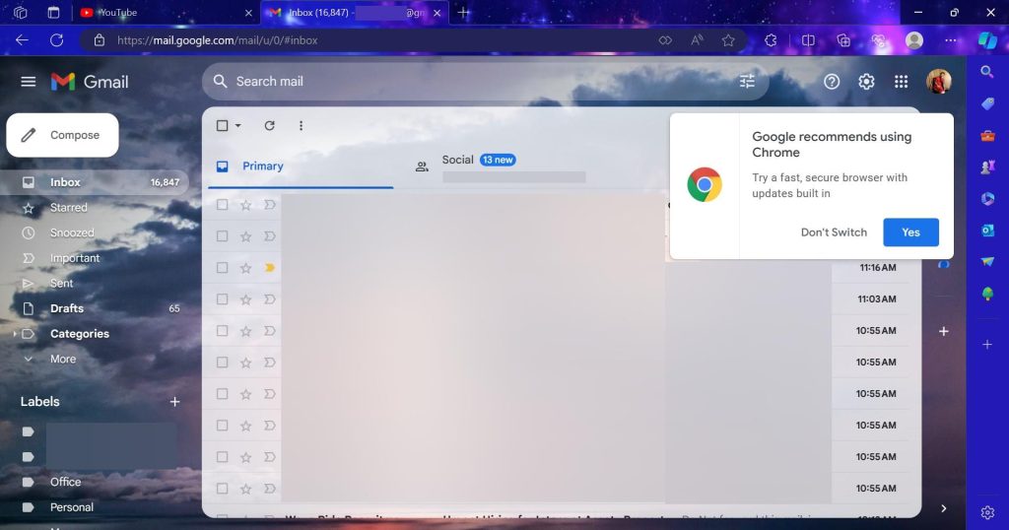Compose a new email
This screenshot has height=530, width=1009.
(x=62, y=135)
